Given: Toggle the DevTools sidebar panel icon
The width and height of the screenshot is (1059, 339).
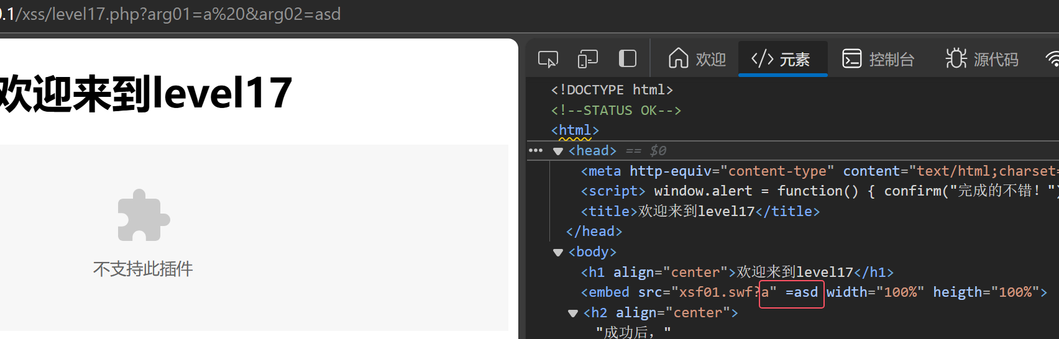Looking at the screenshot, I should (x=628, y=59).
